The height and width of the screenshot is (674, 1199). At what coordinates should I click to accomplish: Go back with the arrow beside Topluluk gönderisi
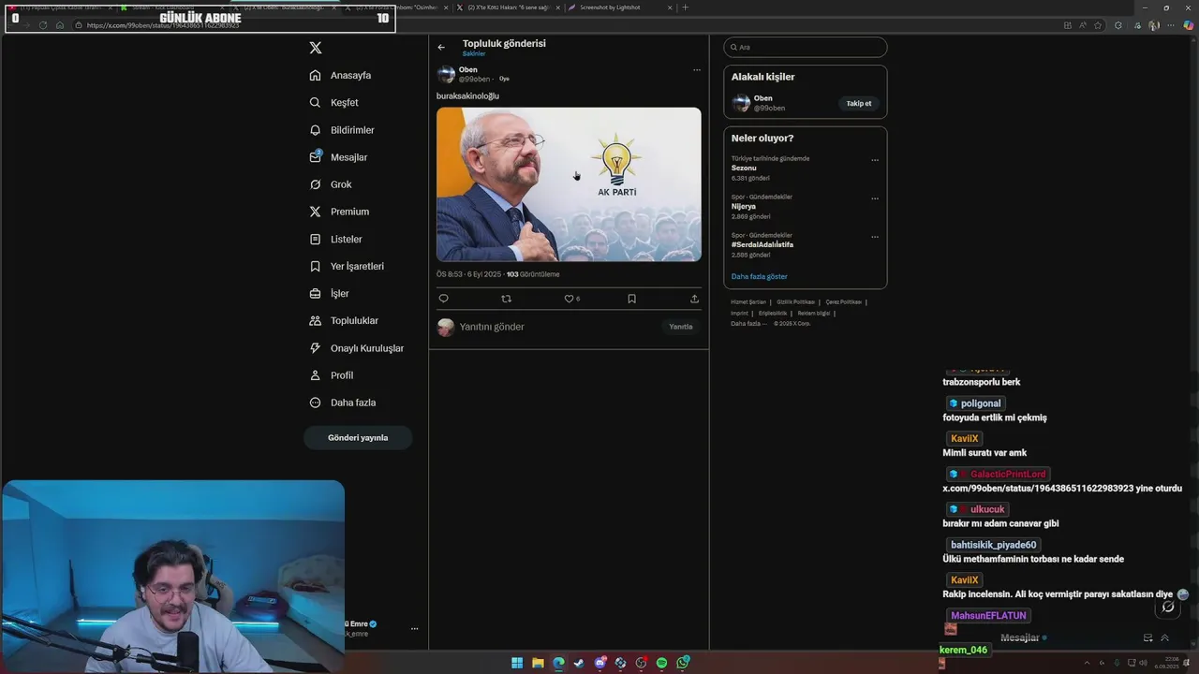click(x=441, y=47)
